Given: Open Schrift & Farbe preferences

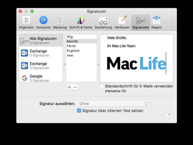Looking at the screenshot, I should click(x=81, y=22).
